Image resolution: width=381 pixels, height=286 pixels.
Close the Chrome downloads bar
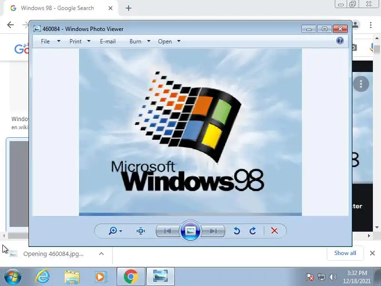372,253
